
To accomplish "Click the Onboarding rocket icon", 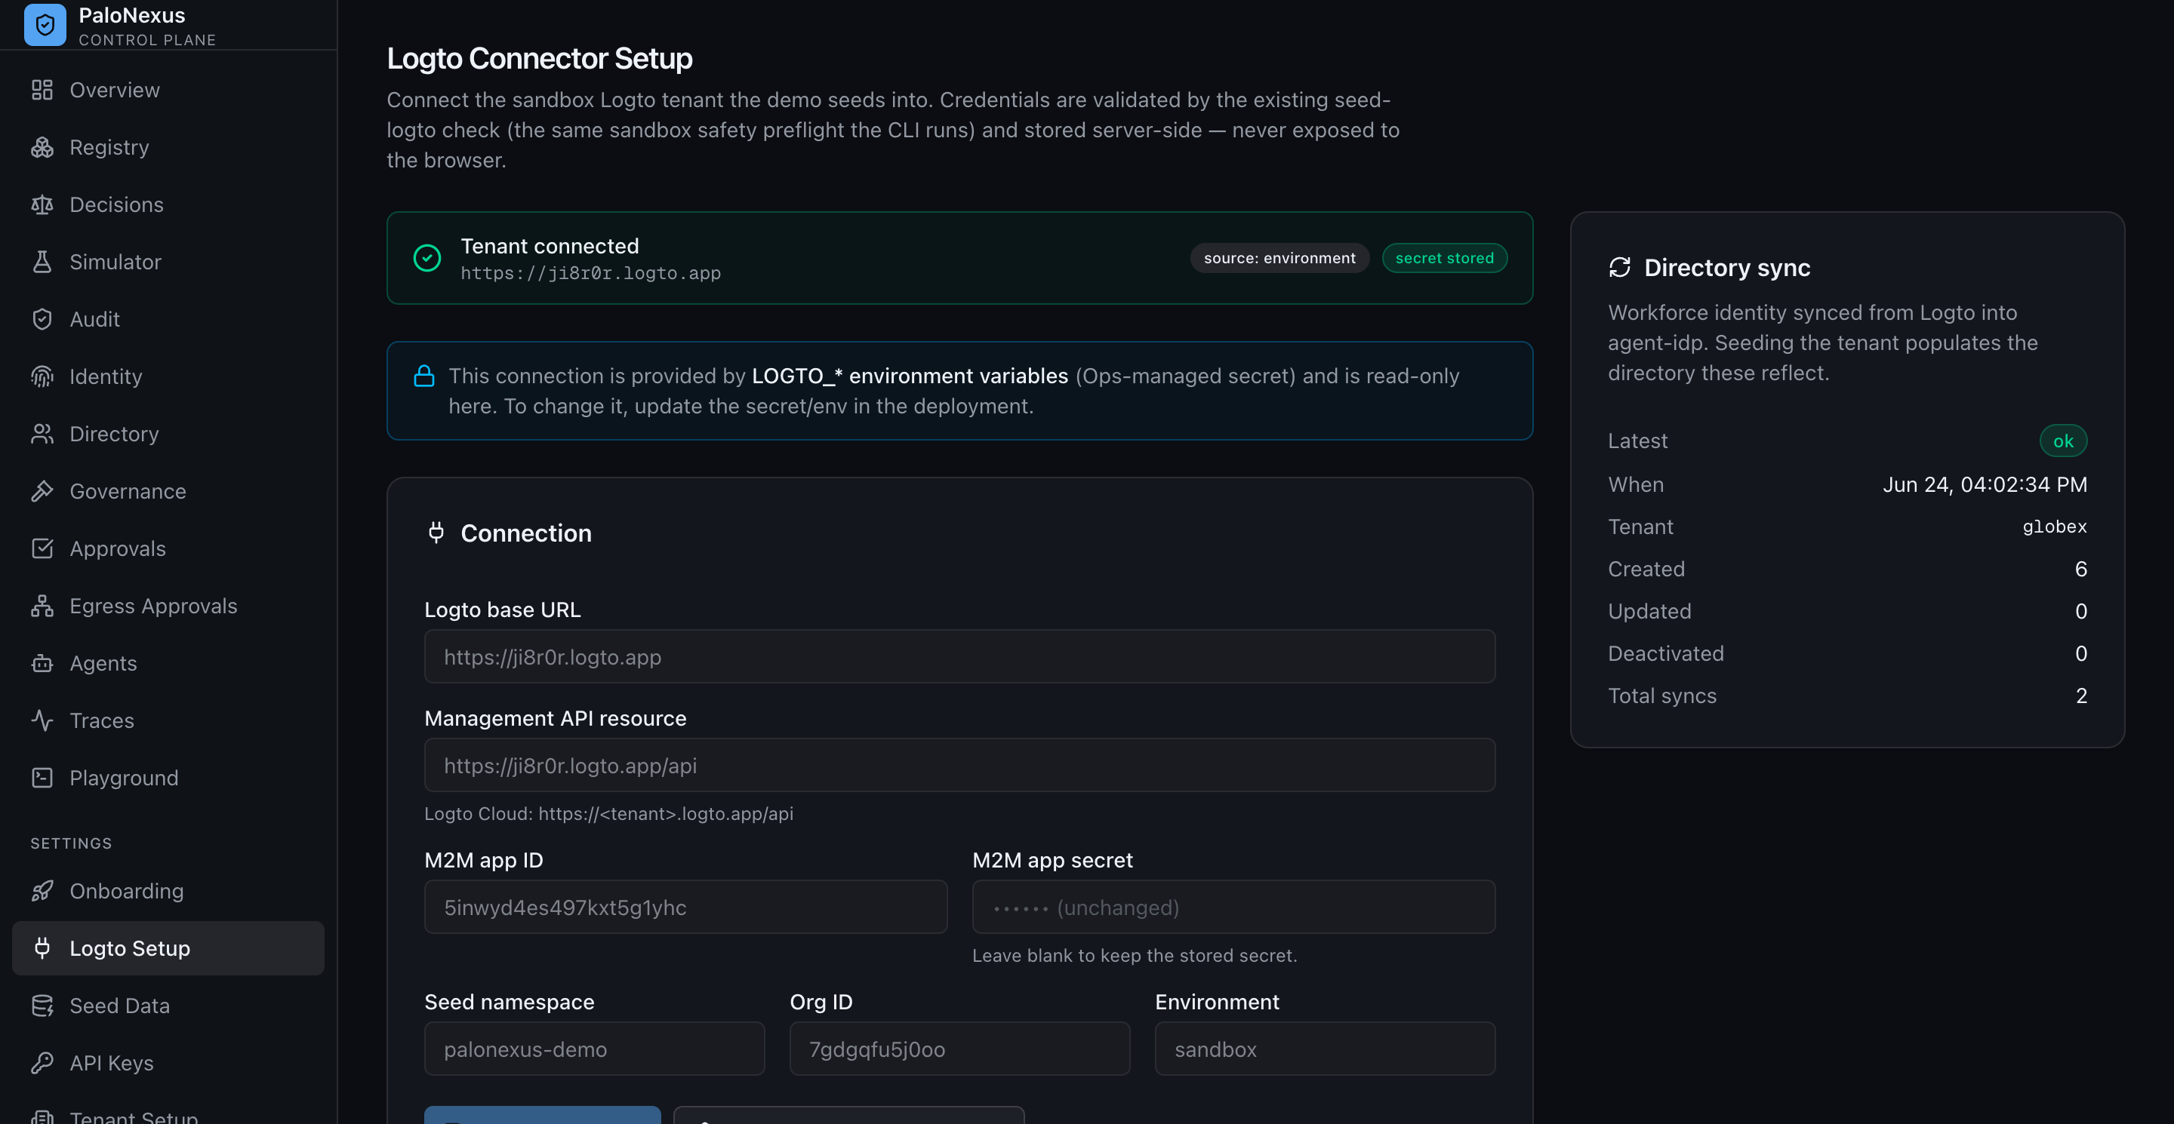I will [42, 891].
